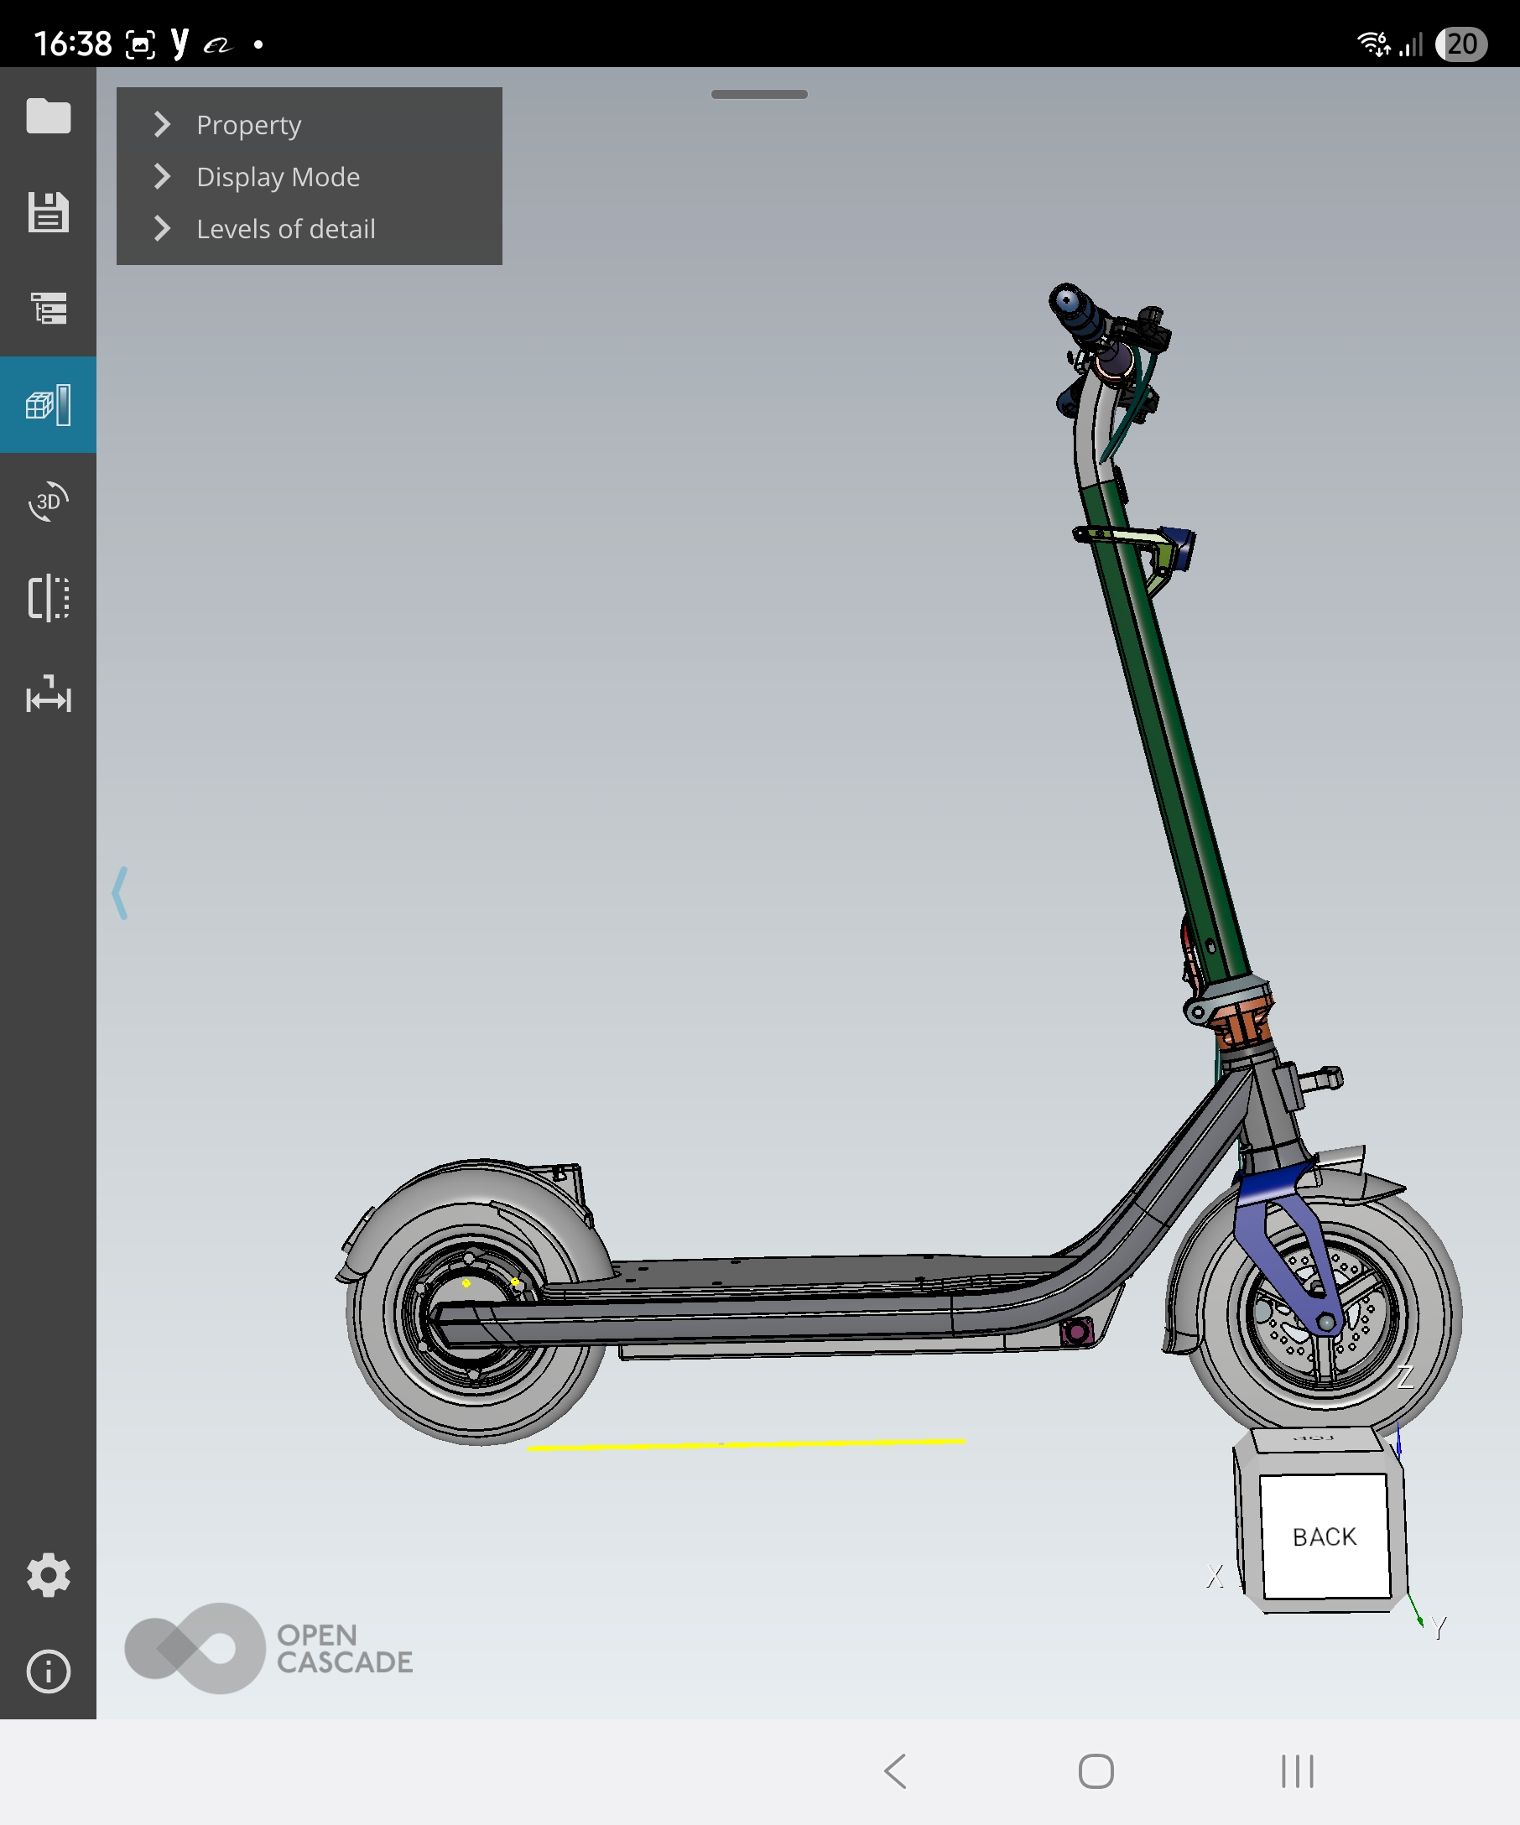
Task: Open the file folder icon
Action: click(48, 117)
